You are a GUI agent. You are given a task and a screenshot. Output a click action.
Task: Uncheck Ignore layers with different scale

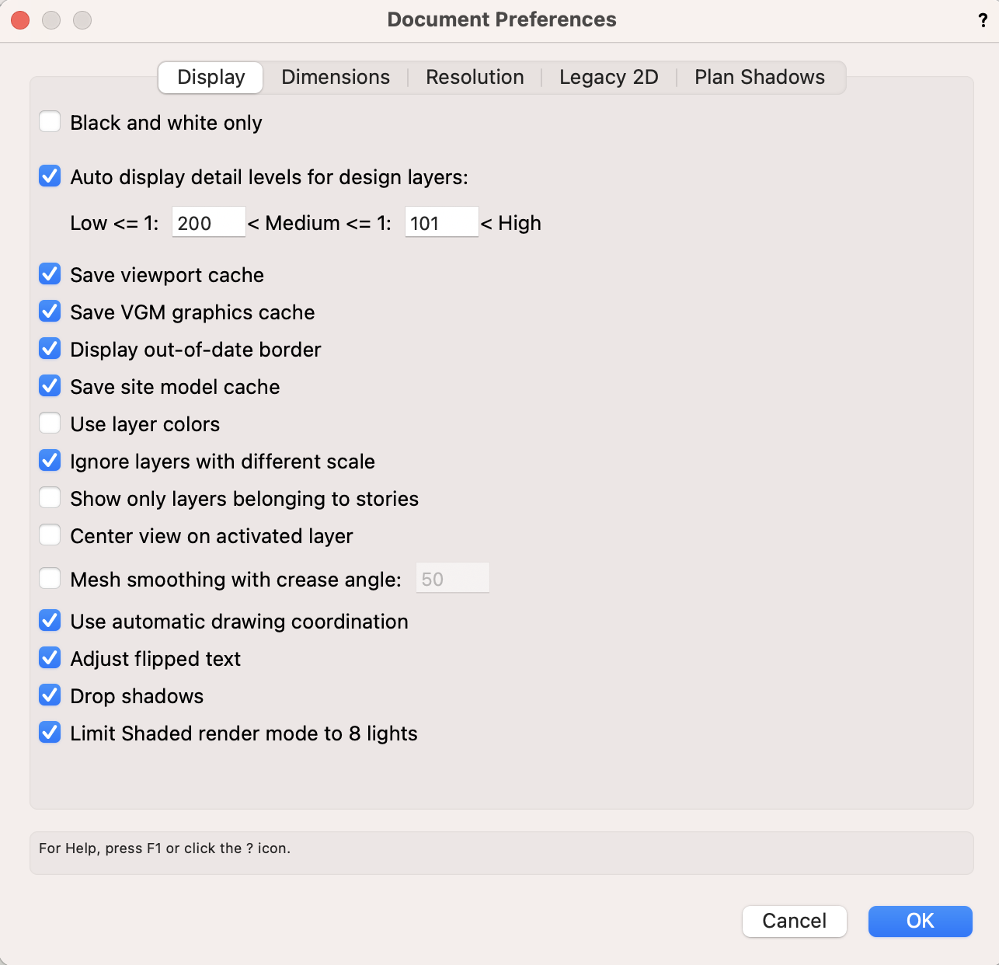click(50, 461)
